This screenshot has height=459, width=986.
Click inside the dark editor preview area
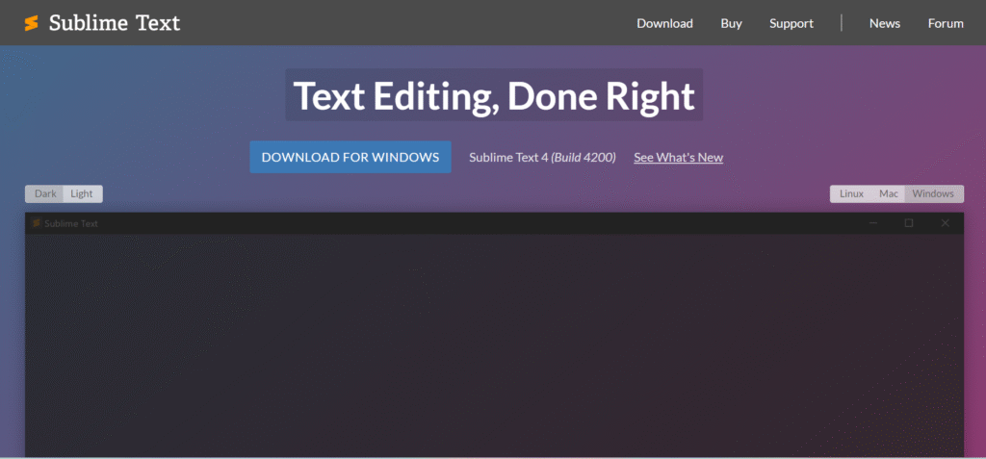point(493,346)
